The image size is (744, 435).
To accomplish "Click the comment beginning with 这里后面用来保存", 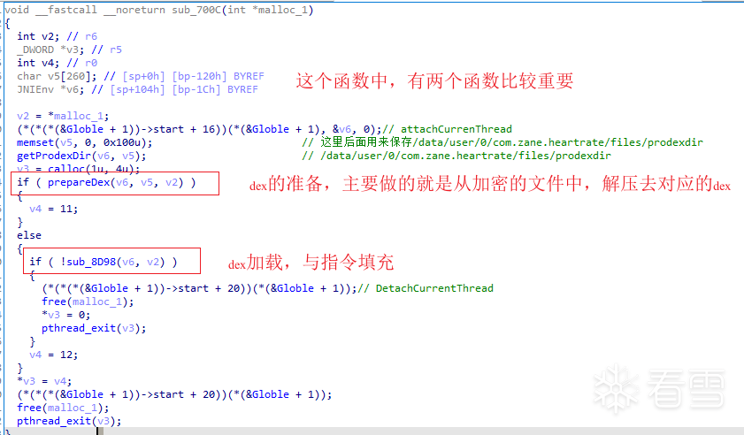I will 502,142.
